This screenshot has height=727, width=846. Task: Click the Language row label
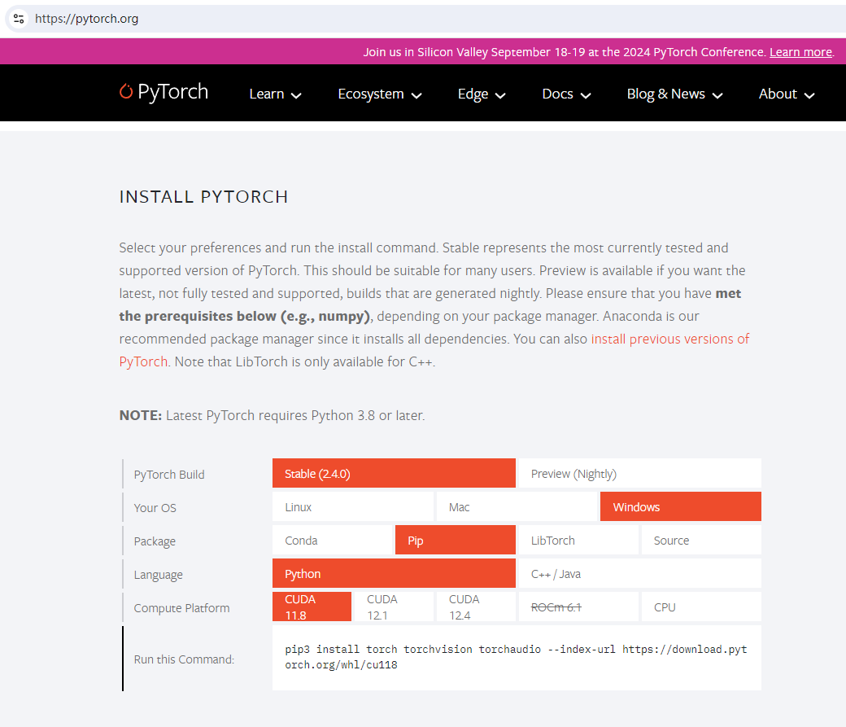(158, 575)
